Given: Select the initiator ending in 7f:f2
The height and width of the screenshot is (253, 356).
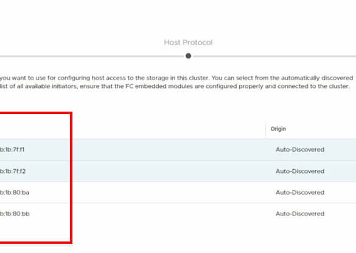Looking at the screenshot, I should [13, 171].
